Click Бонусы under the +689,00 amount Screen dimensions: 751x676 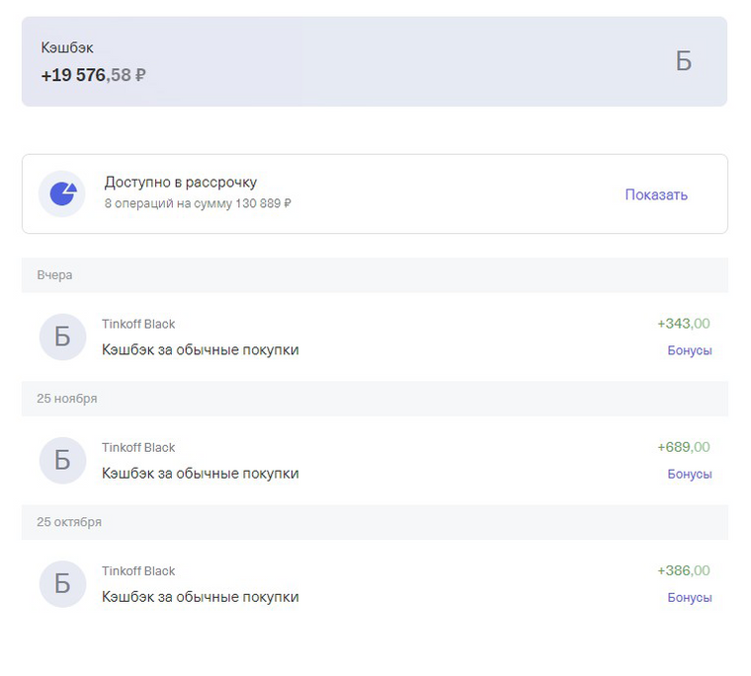pyautogui.click(x=689, y=474)
